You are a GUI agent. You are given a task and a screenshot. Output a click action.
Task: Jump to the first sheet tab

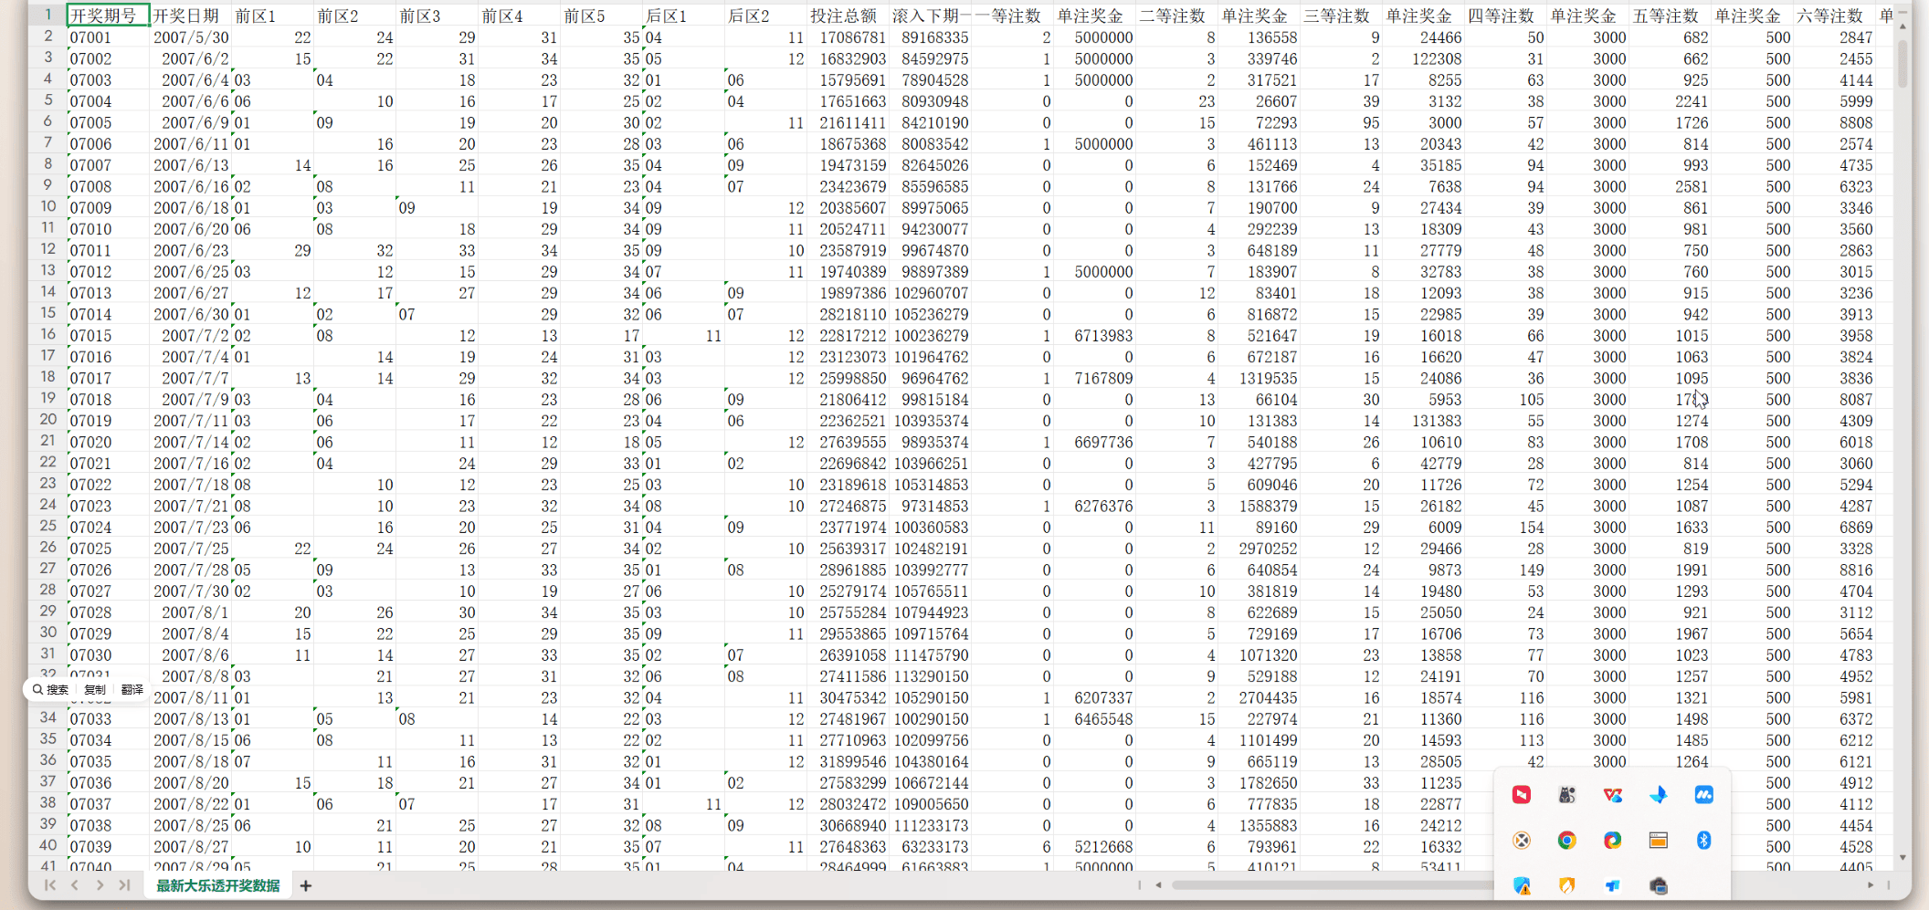click(50, 885)
